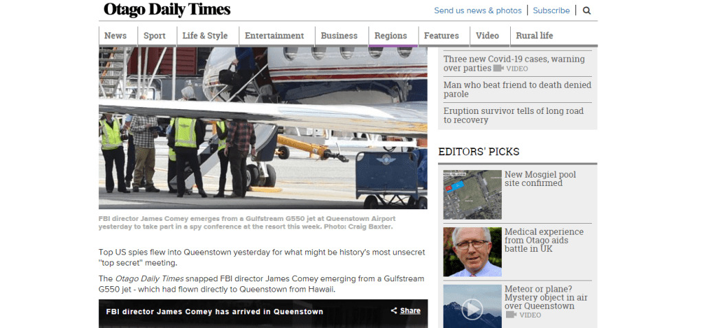This screenshot has height=328, width=704.
Task: Play the Meteor or plane video thumbnail
Action: click(x=472, y=306)
